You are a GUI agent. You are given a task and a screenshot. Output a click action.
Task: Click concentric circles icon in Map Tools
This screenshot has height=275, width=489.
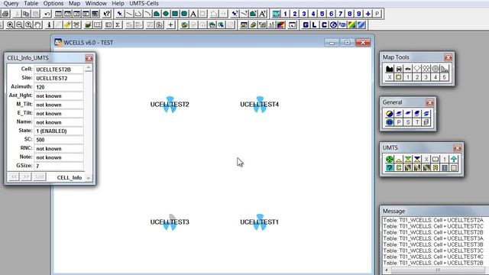tap(436, 69)
